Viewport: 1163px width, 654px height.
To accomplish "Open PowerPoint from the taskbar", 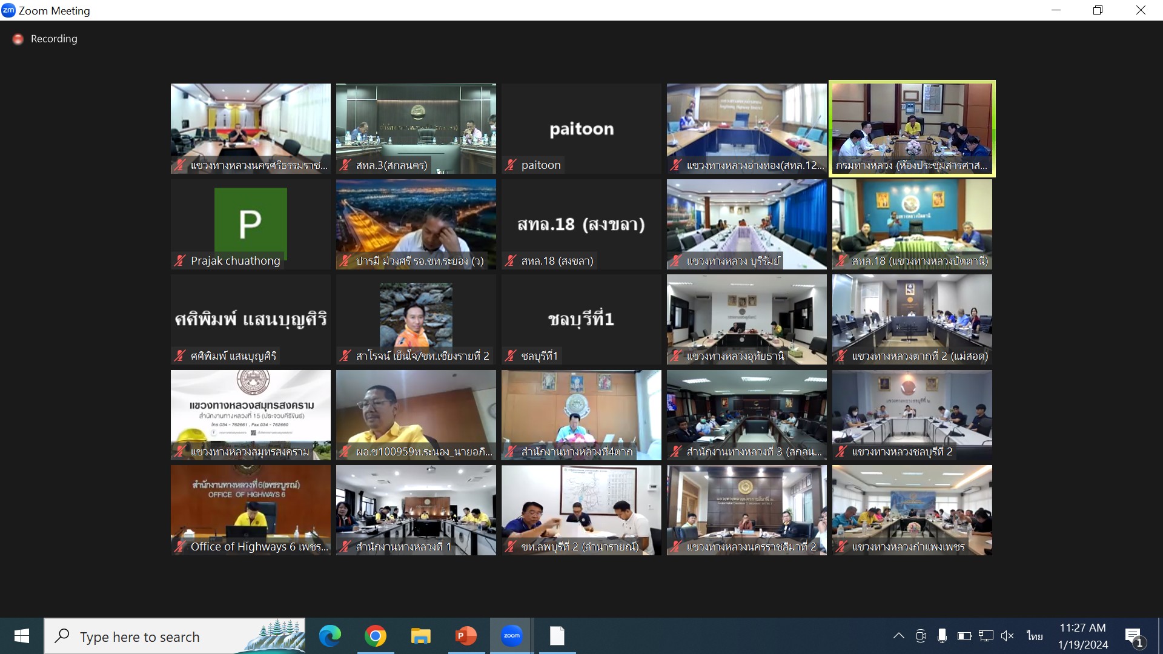I will 466,636.
